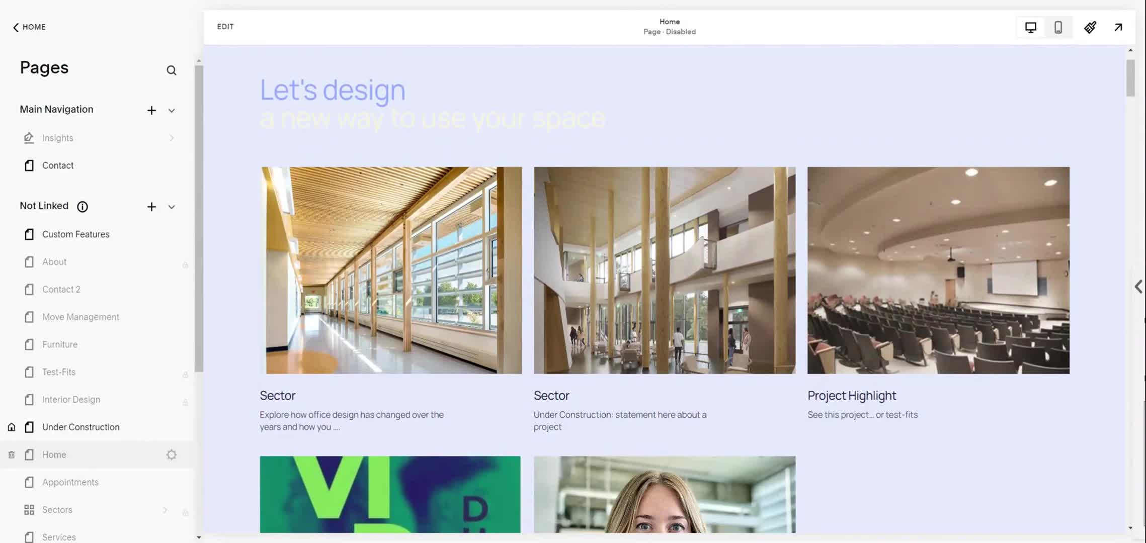Click the Appointments page icon
Screen dimensions: 1146x543
pos(29,482)
